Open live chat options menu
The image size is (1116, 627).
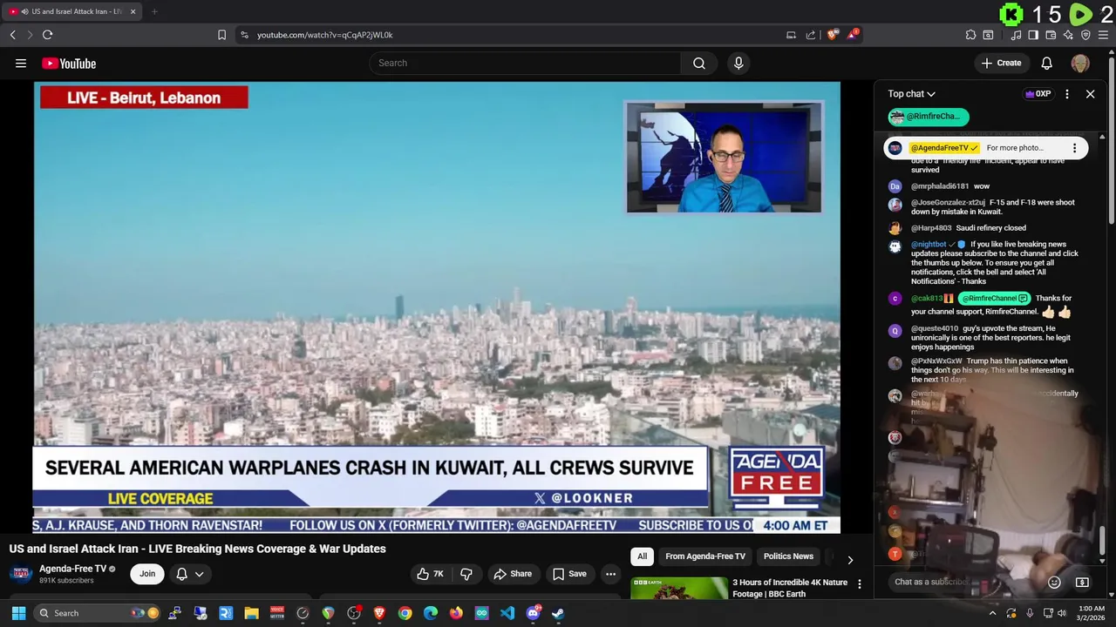(1067, 94)
